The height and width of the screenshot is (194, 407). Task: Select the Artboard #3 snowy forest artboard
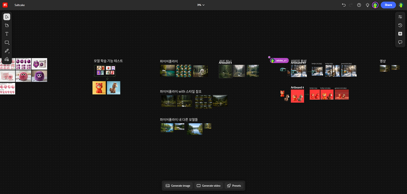pos(299,71)
